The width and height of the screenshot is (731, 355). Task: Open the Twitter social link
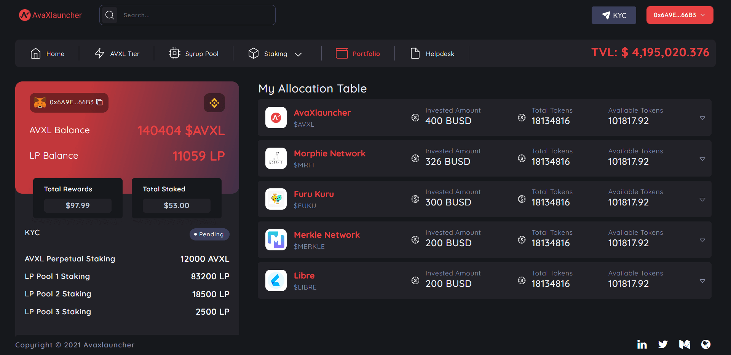(663, 344)
